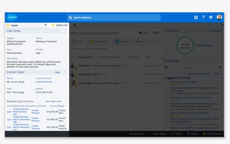
Task: Open the Product warranty and repair policy article
Action: (x=192, y=98)
